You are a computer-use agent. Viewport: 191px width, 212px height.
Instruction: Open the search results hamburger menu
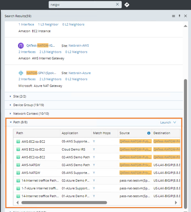174,16
